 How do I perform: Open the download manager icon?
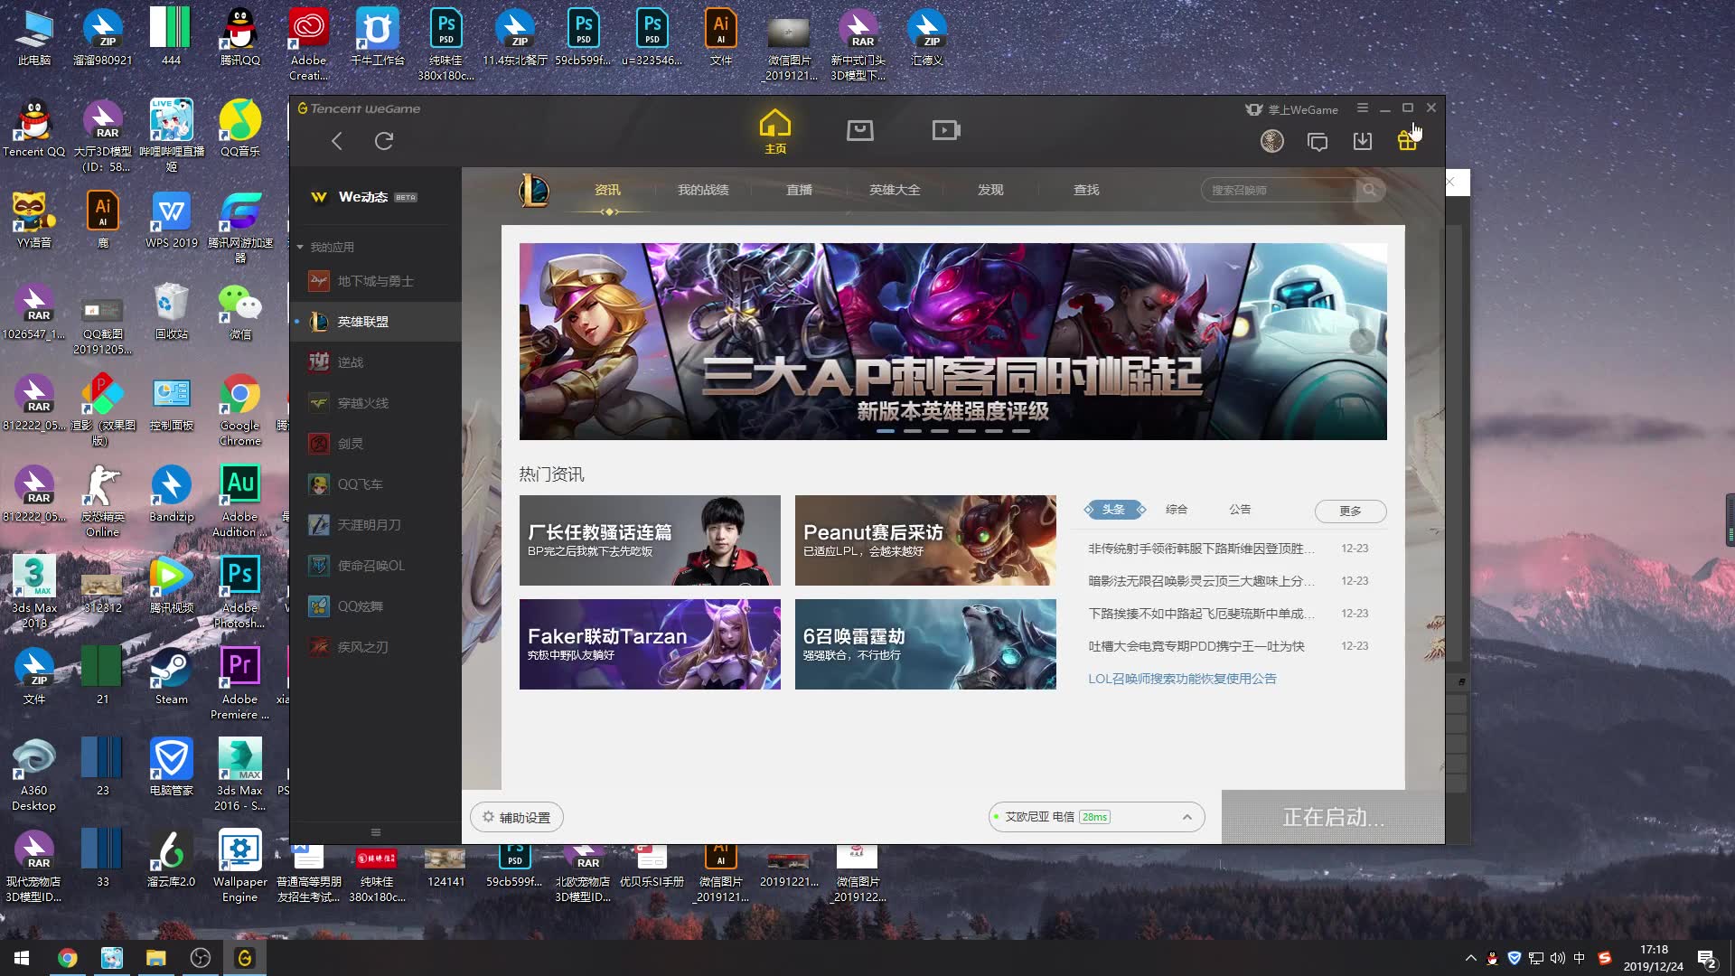coord(1362,141)
